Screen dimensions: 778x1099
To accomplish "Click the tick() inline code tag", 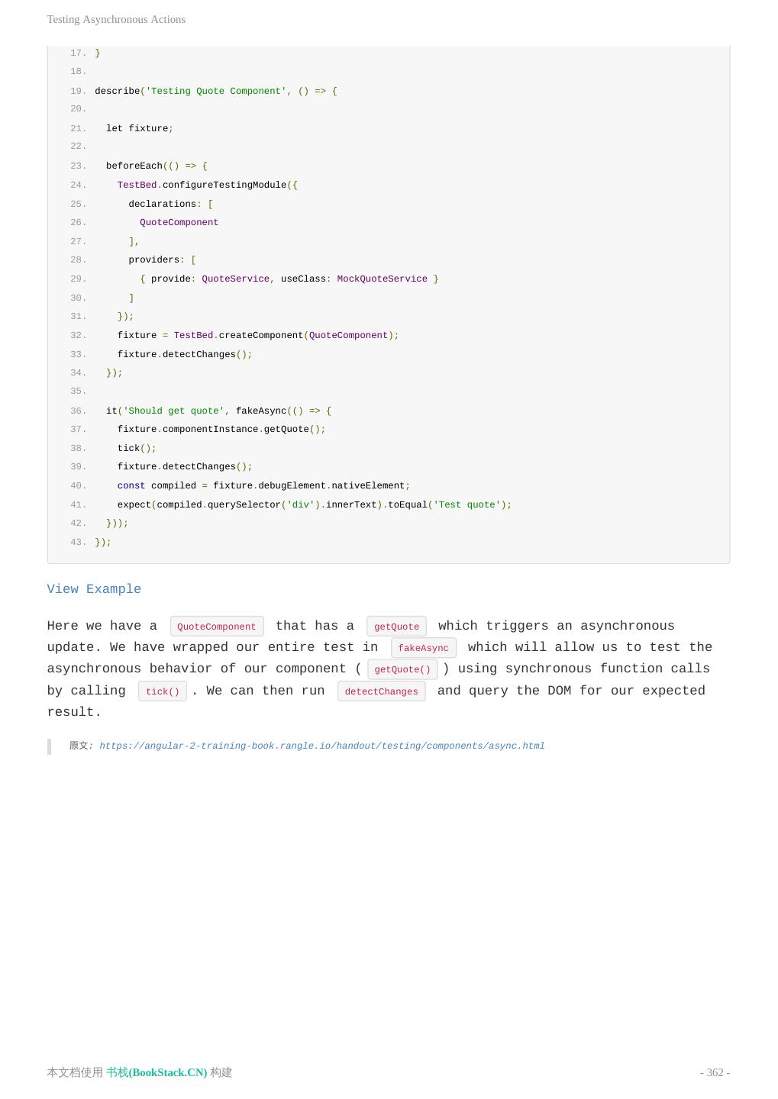I will coord(163,691).
